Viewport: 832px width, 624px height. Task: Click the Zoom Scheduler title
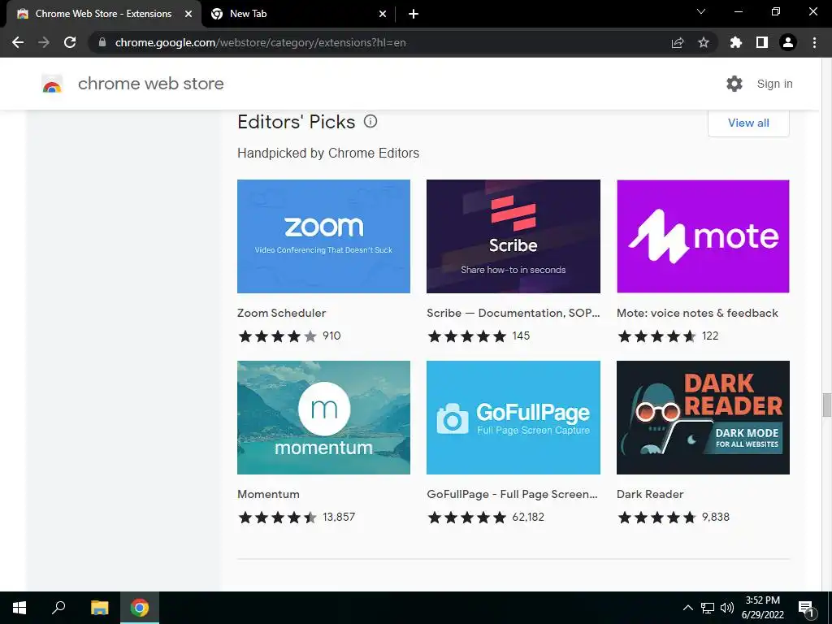click(281, 313)
